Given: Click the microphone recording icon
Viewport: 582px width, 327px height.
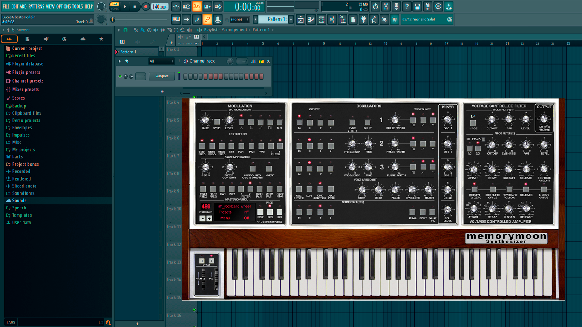Looking at the screenshot, I should tap(397, 6).
